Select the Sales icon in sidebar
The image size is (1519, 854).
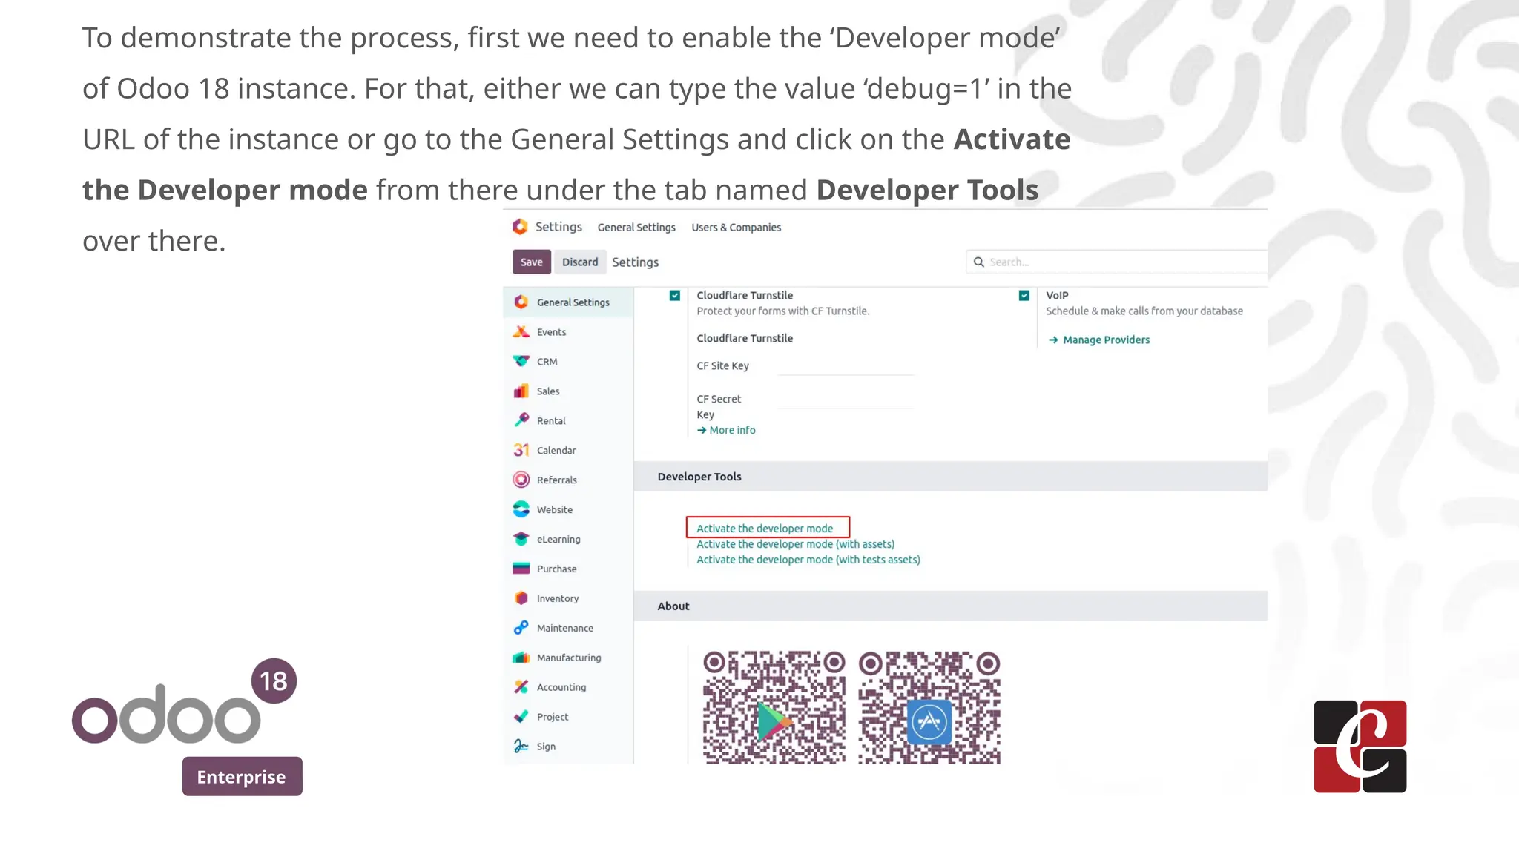(x=521, y=391)
